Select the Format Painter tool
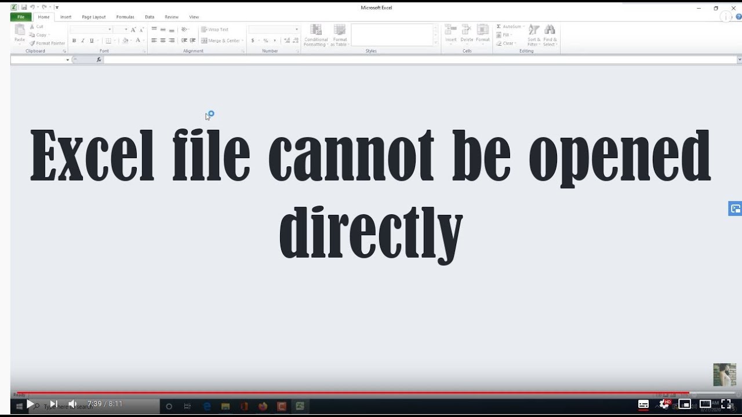Viewport: 742px width, 417px height. coord(48,43)
